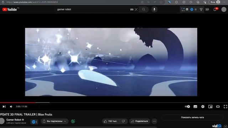Open the Gamer Robot channel avatar
The width and height of the screenshot is (228, 128).
pos(2,121)
